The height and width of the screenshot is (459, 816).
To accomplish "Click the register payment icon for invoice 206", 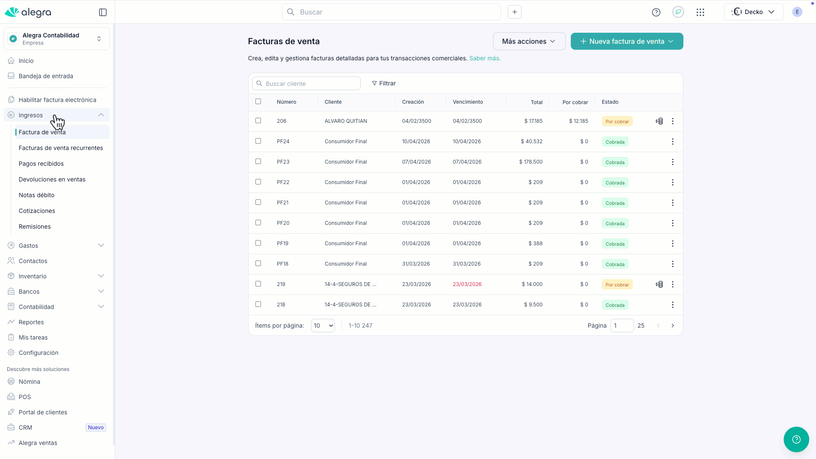I will 659,121.
